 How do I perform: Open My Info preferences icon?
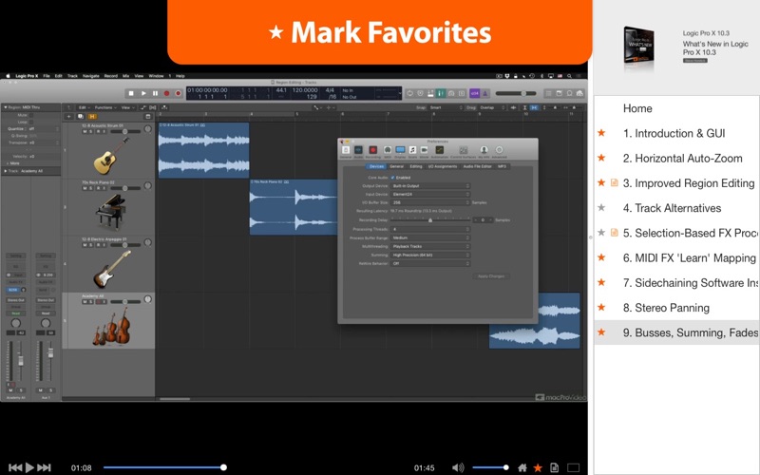click(x=484, y=152)
